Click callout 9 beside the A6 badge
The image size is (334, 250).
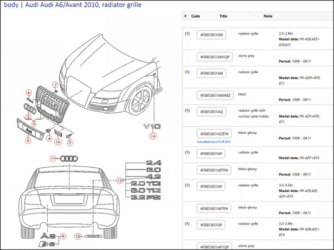[x=63, y=236]
